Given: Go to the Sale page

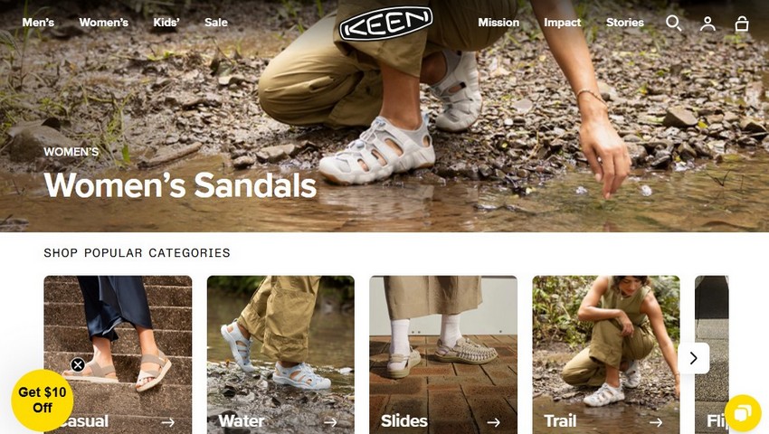Looking at the screenshot, I should 216,23.
